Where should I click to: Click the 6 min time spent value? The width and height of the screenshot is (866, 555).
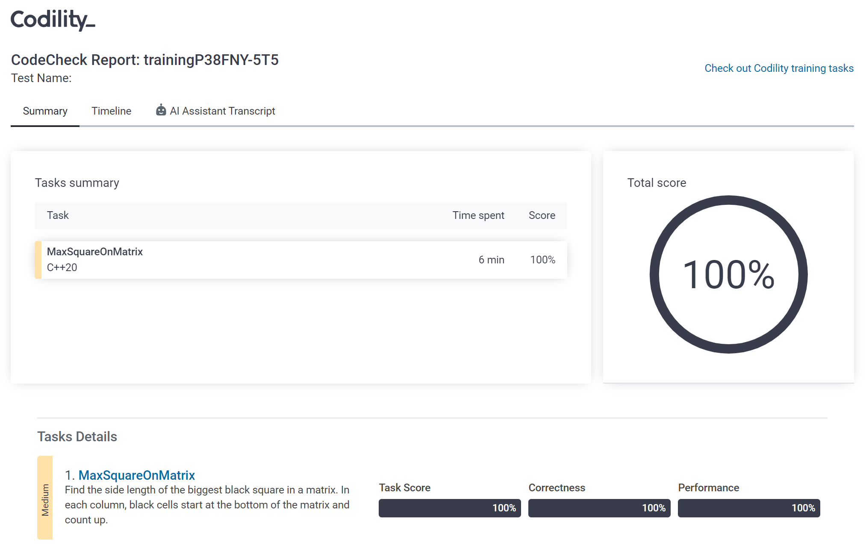pos(491,260)
